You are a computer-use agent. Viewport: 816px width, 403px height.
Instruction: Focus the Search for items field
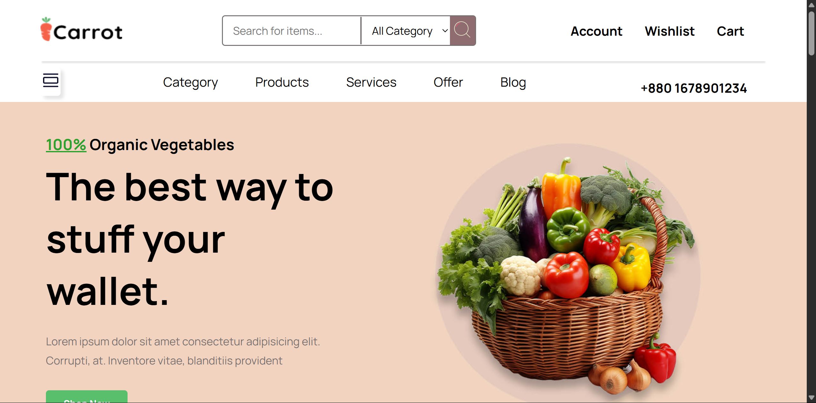292,31
